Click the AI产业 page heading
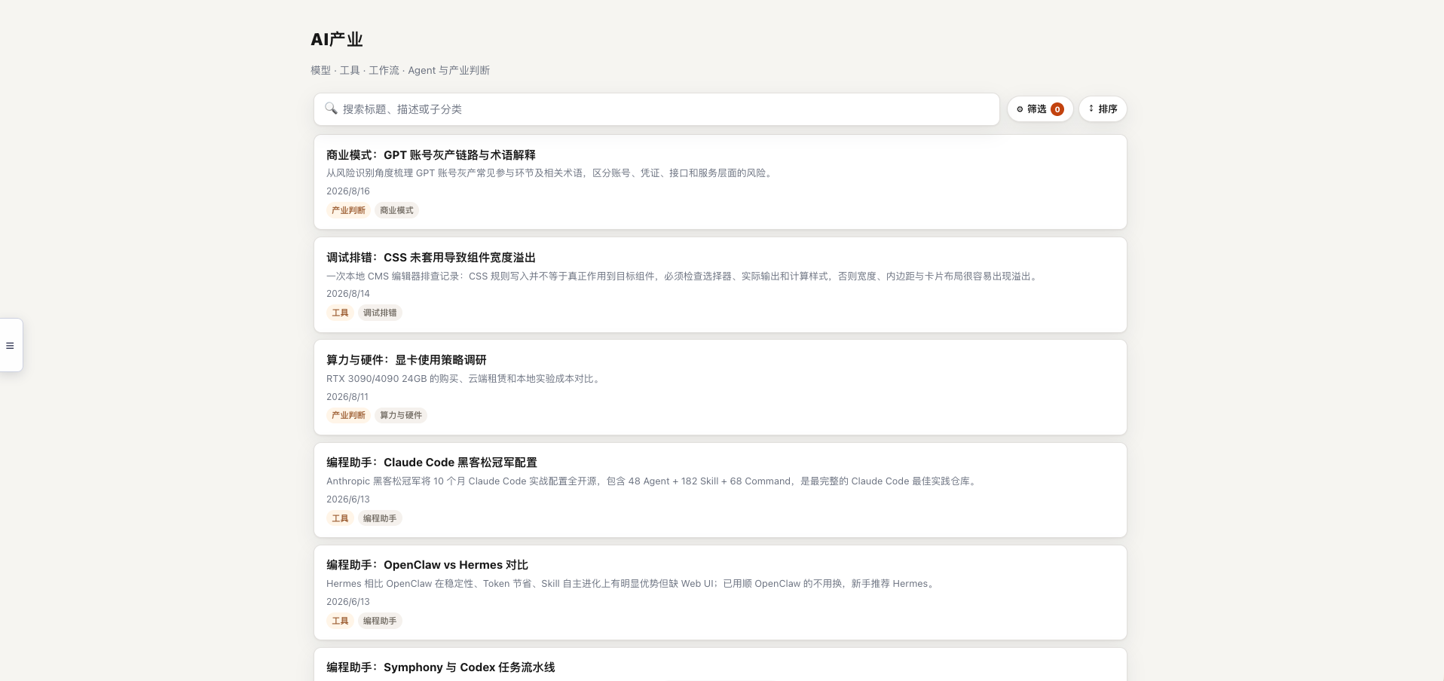Viewport: 1444px width, 681px height. 337,39
